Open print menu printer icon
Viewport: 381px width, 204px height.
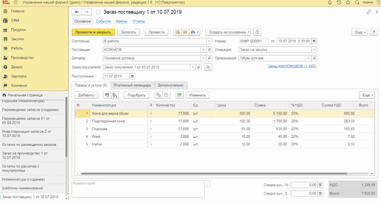195,32
